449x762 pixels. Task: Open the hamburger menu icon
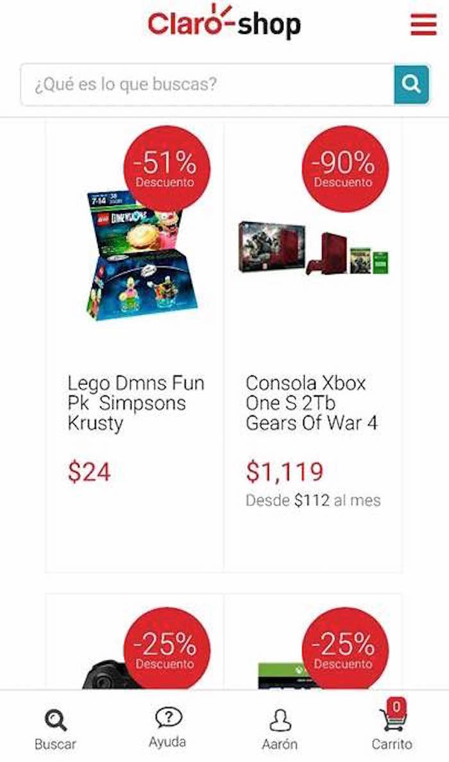423,24
